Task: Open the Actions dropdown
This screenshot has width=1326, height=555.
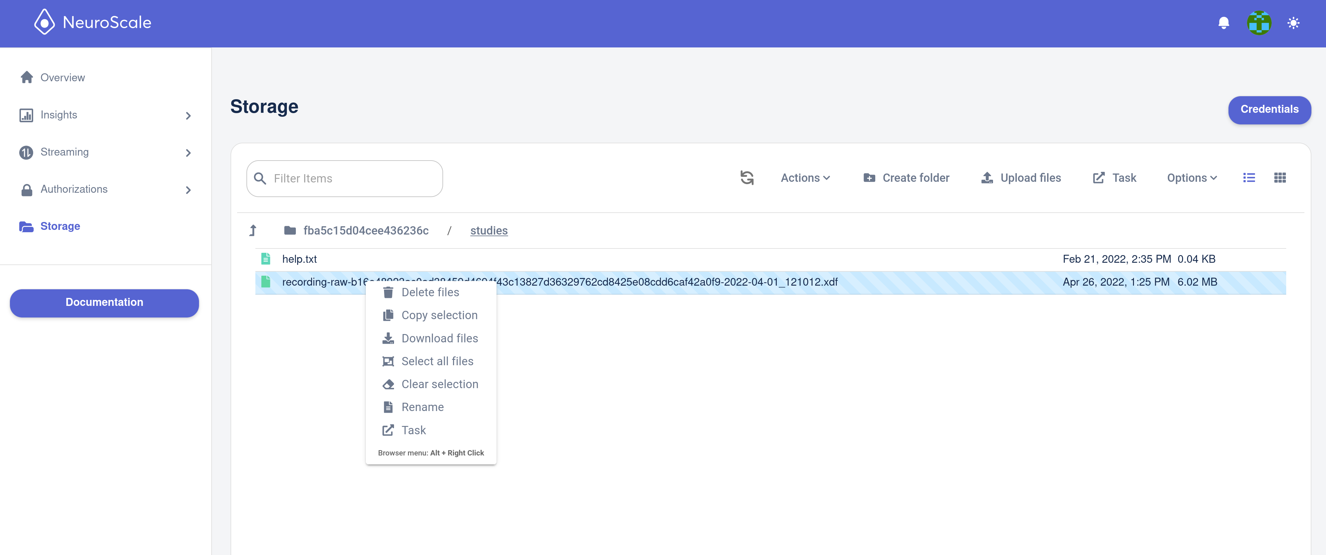Action: click(x=805, y=178)
